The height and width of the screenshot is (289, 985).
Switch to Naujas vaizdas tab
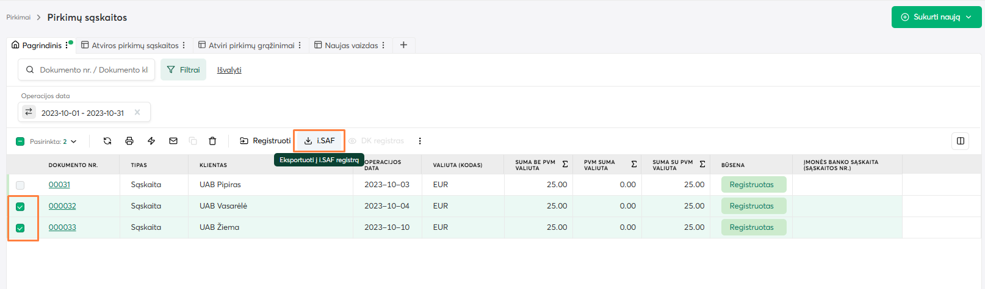tap(351, 45)
